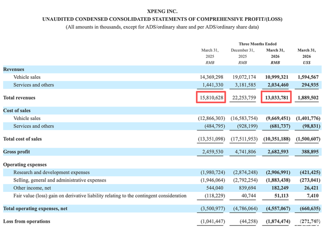
Task: Click vehicle sales revenue value 14,369,298
Action: [212, 77]
